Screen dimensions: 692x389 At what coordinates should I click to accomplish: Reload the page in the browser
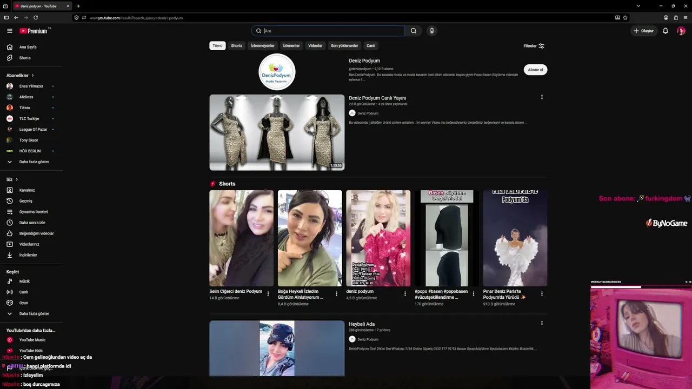click(x=36, y=18)
